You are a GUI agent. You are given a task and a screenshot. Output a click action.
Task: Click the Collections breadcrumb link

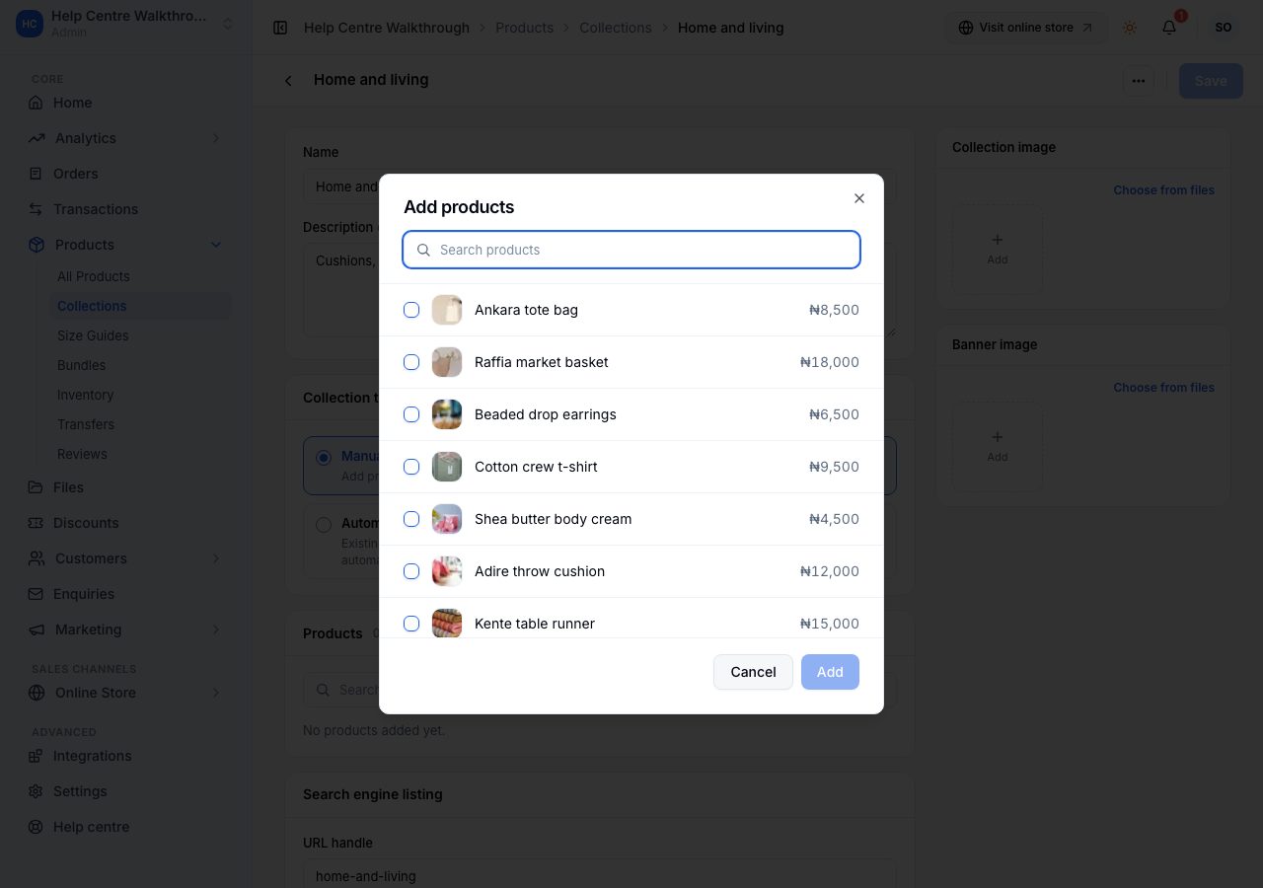coord(616,28)
